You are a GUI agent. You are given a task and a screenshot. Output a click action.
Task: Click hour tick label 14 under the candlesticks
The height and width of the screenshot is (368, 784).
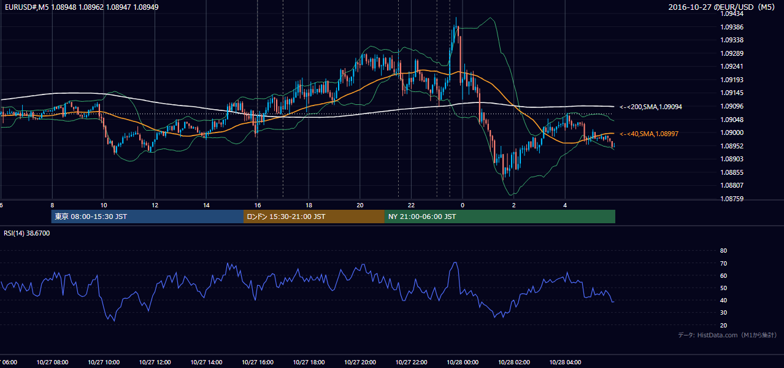[206, 205]
